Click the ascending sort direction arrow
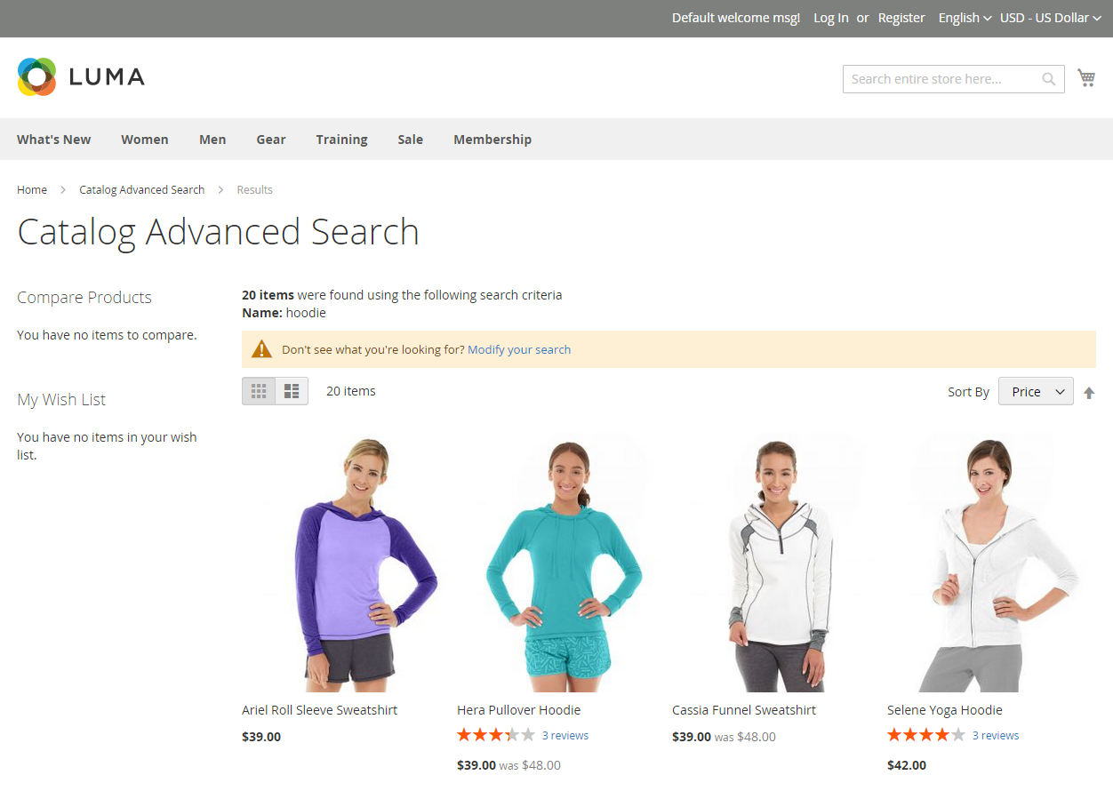This screenshot has width=1113, height=799. [x=1089, y=392]
